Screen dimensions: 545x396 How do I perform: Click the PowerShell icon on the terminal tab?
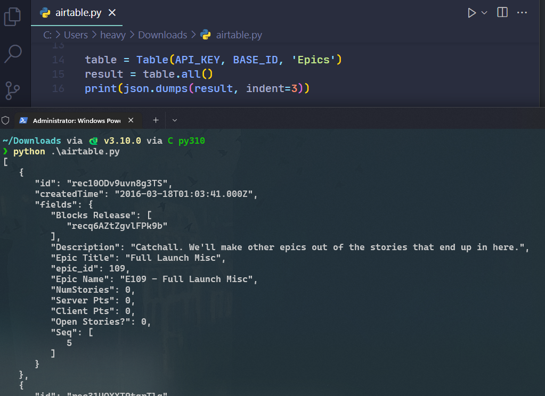click(23, 120)
